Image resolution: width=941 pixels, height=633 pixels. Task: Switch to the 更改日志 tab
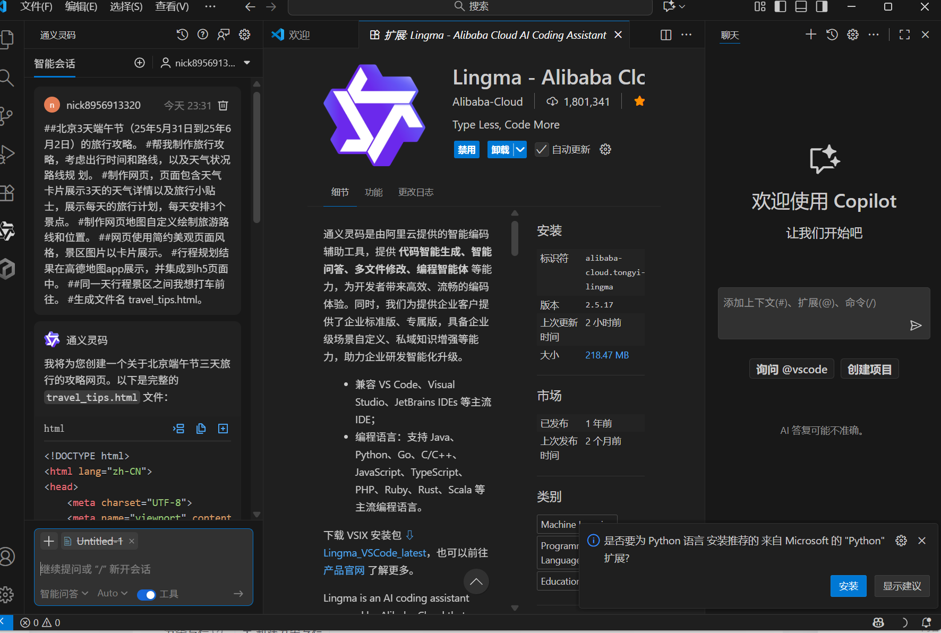point(416,192)
